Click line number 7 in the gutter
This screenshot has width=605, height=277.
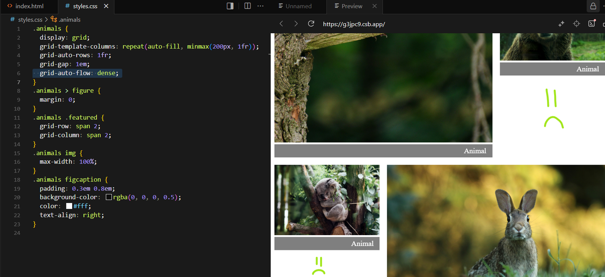point(18,82)
